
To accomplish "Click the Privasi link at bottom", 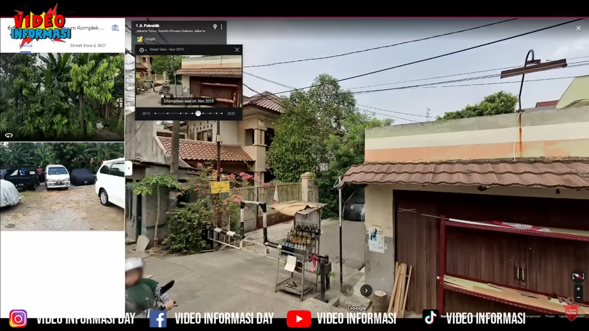I will tap(550, 315).
